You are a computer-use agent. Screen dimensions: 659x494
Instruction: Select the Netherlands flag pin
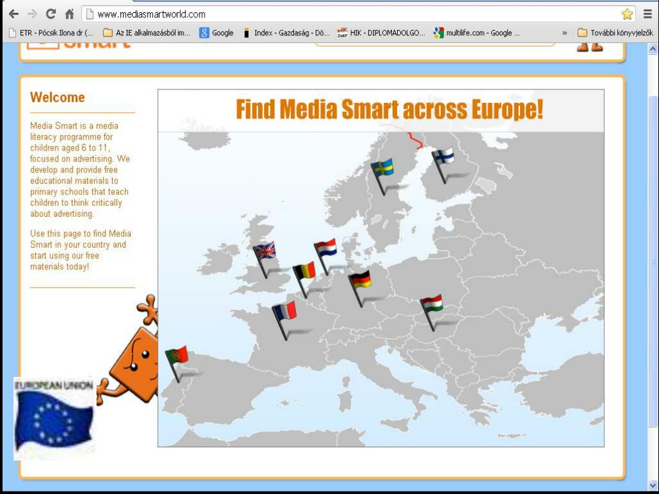tap(325, 257)
